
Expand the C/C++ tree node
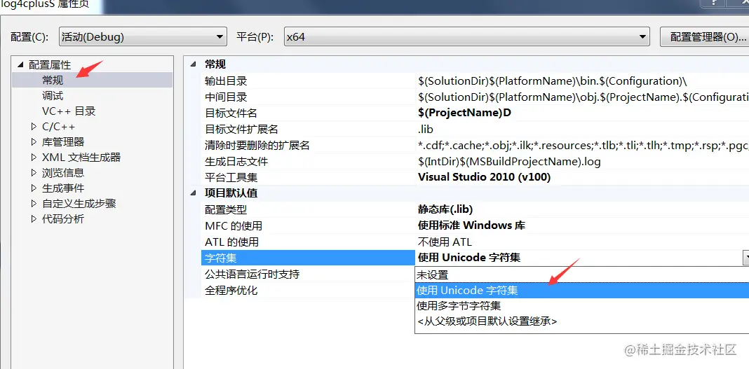pyautogui.click(x=34, y=126)
